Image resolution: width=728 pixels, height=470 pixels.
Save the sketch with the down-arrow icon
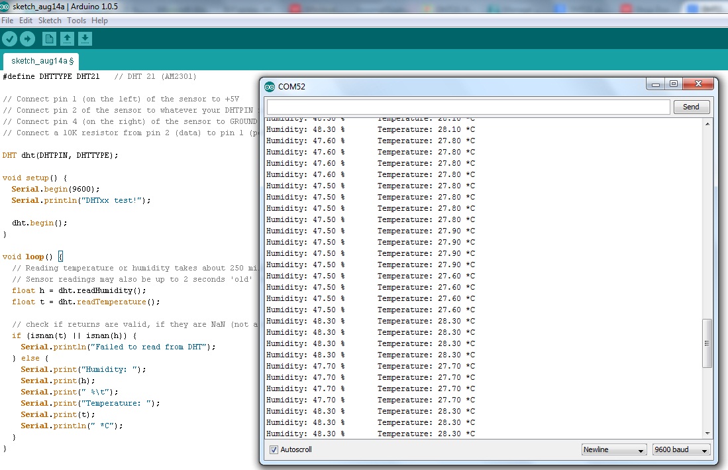pyautogui.click(x=85, y=38)
